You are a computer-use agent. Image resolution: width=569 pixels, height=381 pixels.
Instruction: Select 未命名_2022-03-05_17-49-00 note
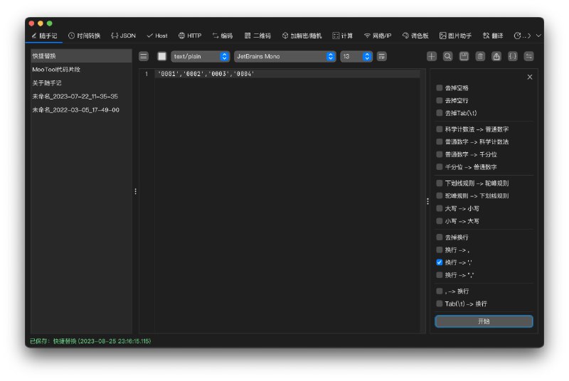click(81, 110)
